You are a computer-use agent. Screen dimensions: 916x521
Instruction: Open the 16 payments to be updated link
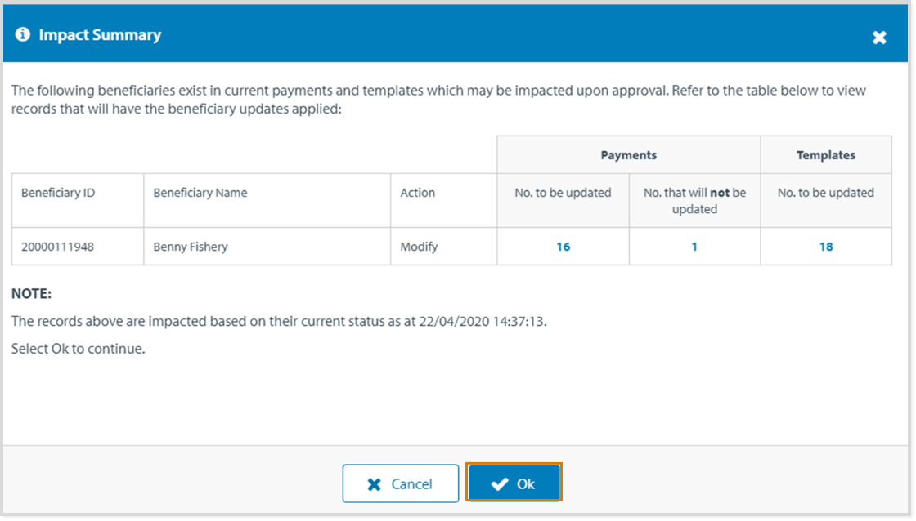point(563,247)
